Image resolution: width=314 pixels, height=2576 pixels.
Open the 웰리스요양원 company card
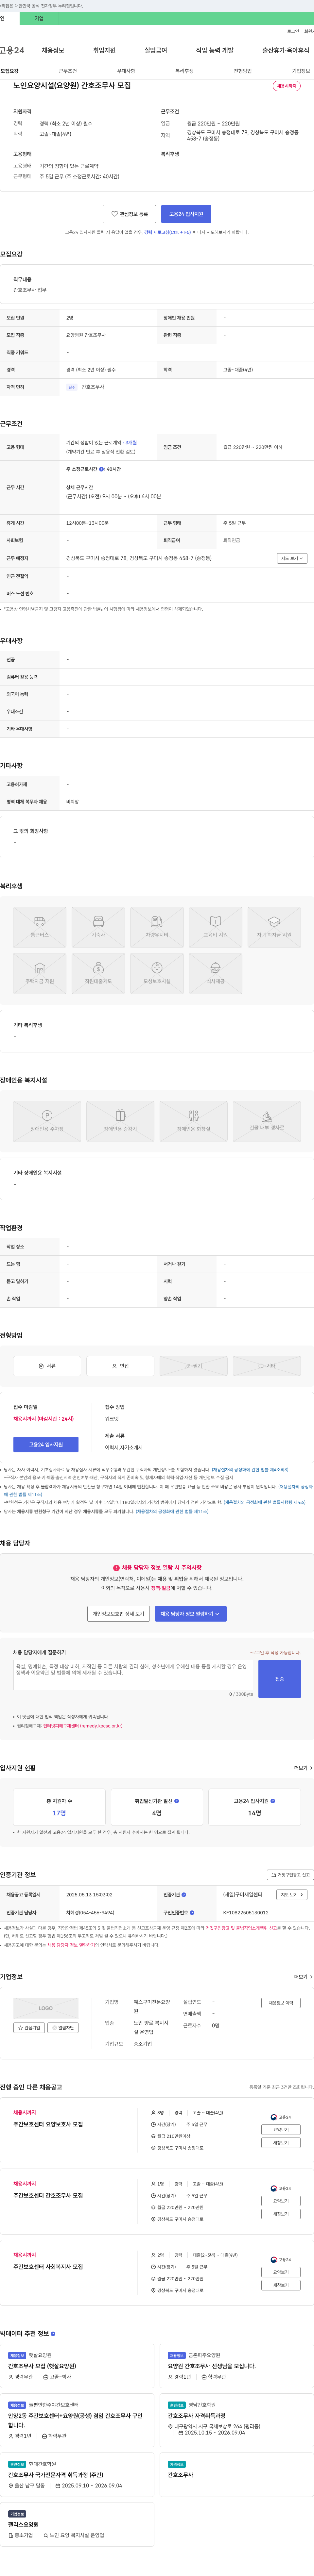(x=77, y=2525)
